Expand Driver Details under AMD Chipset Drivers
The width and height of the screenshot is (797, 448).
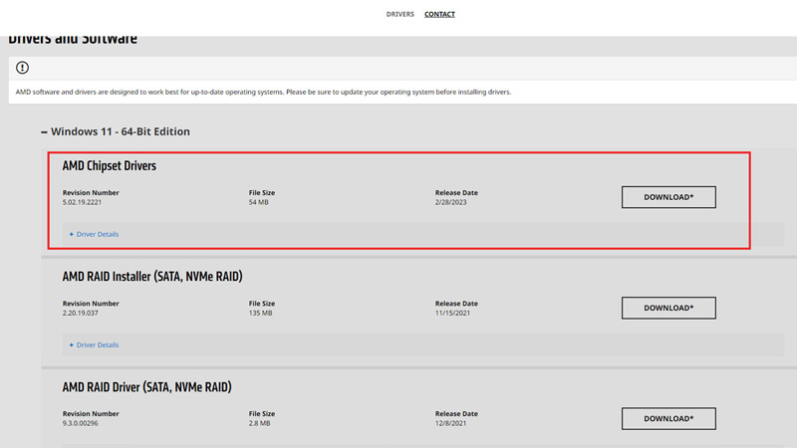(94, 234)
